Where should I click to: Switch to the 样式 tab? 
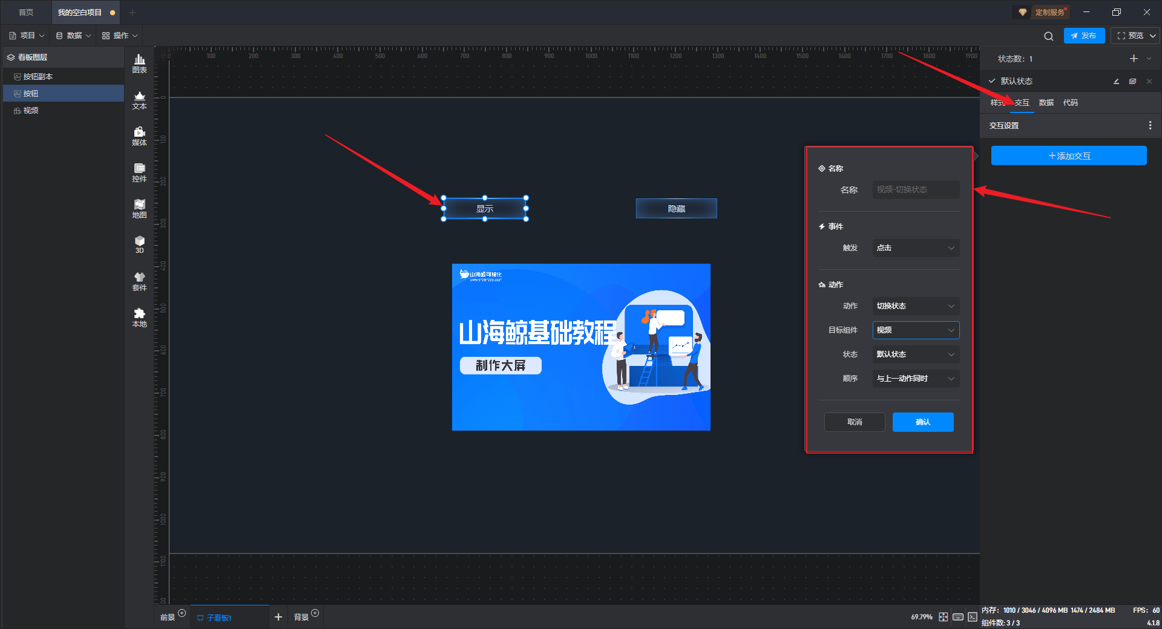[997, 103]
